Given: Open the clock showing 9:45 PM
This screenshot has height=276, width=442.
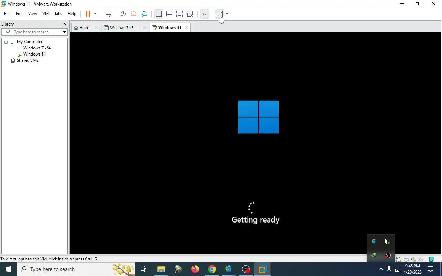Looking at the screenshot, I should coord(413,269).
